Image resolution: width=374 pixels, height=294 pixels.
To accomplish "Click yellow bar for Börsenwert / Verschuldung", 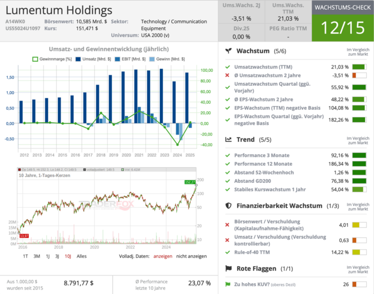I will (x=360, y=225).
